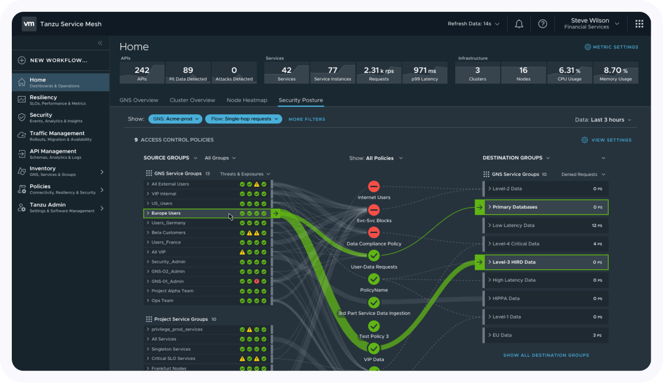Open the Threats & Exposures dropdown
The height and width of the screenshot is (383, 663).
coord(245,174)
